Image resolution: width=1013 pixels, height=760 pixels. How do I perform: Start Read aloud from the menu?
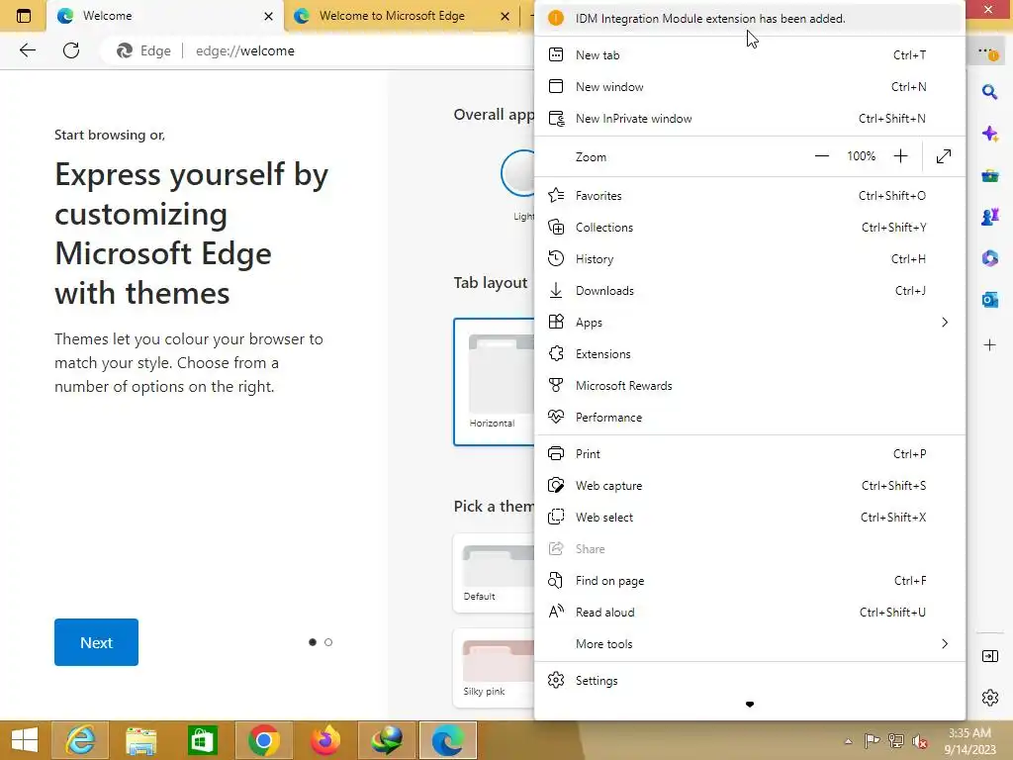click(x=750, y=613)
